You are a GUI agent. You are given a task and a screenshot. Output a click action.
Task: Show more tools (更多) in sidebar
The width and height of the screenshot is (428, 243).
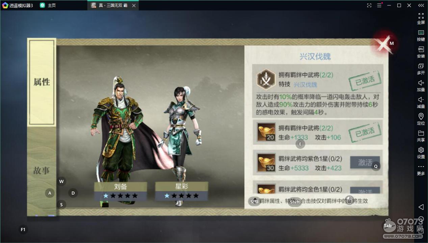tap(421, 170)
